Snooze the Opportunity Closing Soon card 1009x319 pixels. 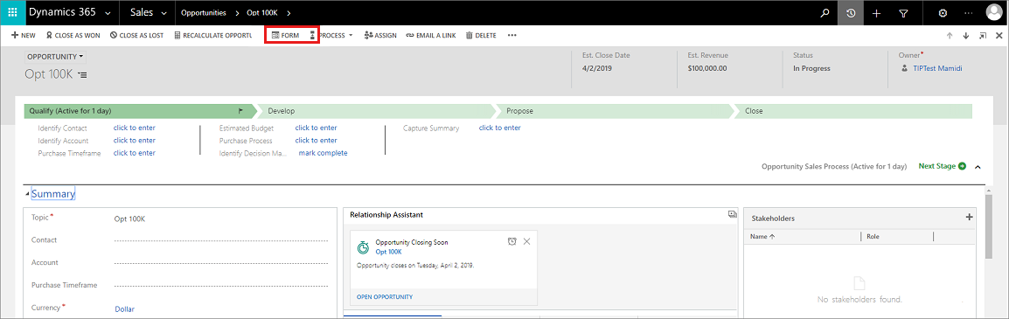click(511, 241)
